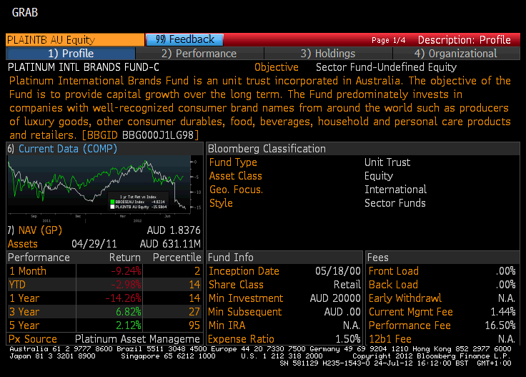This screenshot has height=377, width=526.
Task: Select the Min Investment value AUD 20000
Action: (x=335, y=298)
